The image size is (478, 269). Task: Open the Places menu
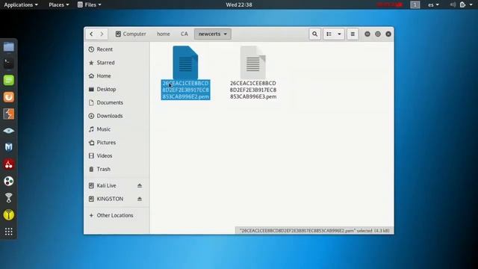pyautogui.click(x=59, y=4)
